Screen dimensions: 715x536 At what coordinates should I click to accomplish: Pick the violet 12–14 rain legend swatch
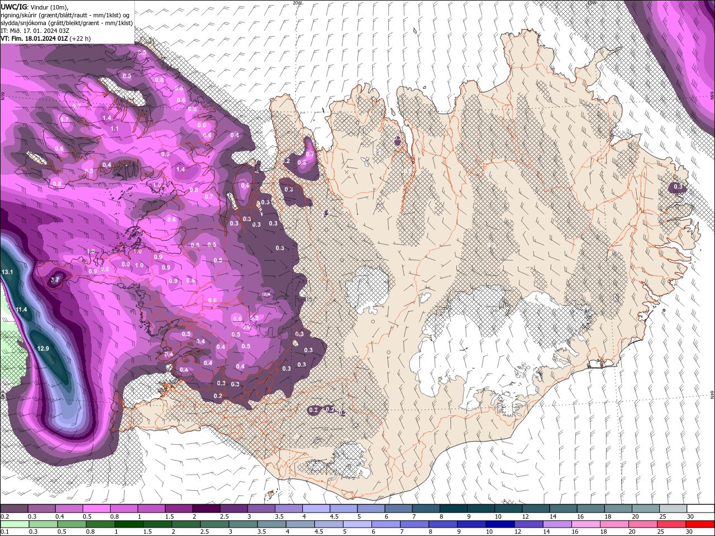[x=528, y=524]
